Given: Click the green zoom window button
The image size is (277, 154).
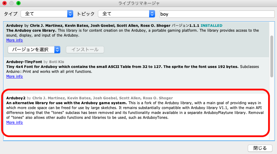Looking at the screenshot, I should 18,3.
